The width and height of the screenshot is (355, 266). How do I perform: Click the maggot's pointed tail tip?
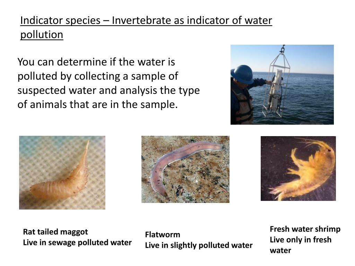pos(88,143)
